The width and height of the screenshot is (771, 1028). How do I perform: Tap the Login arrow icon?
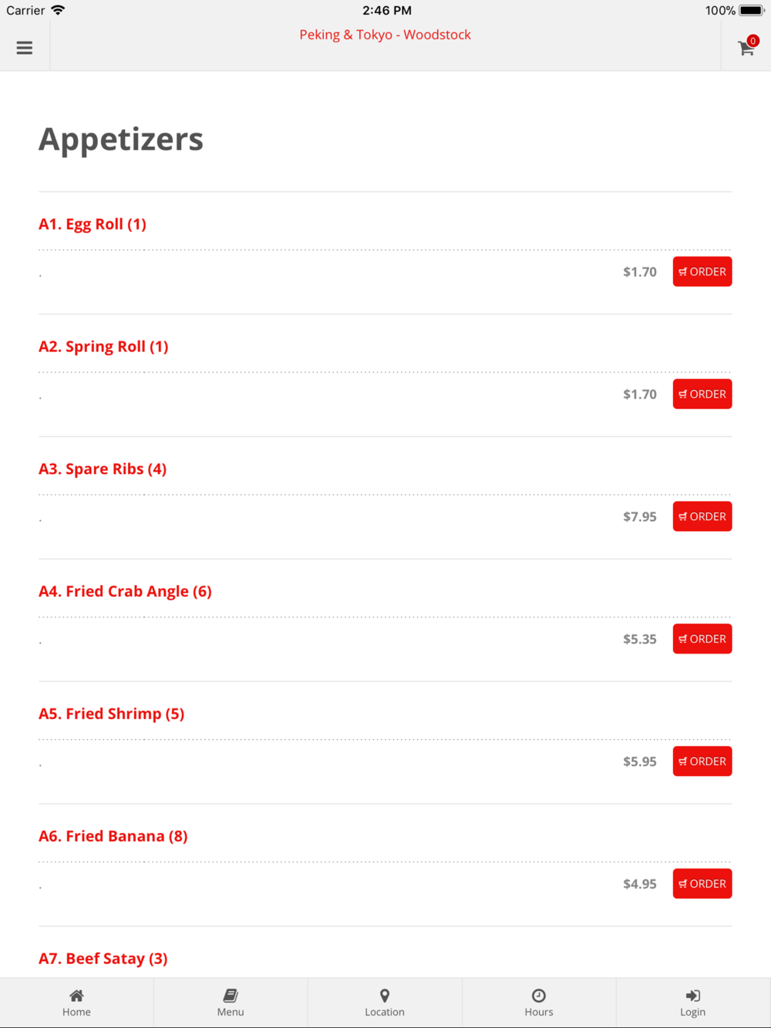point(692,996)
